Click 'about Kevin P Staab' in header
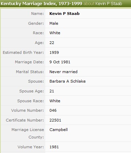Image resolution: width=131 pixels, height=153 pixels. (103, 4)
